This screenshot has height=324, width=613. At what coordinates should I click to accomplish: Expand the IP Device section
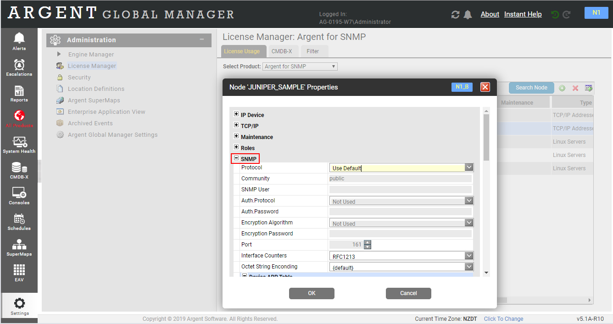coord(236,114)
